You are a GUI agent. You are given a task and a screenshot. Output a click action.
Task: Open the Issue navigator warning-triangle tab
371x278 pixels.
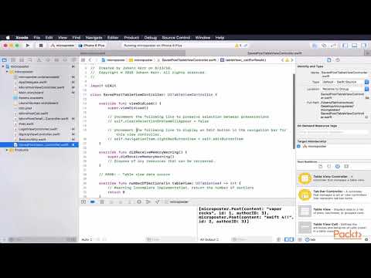click(39, 60)
